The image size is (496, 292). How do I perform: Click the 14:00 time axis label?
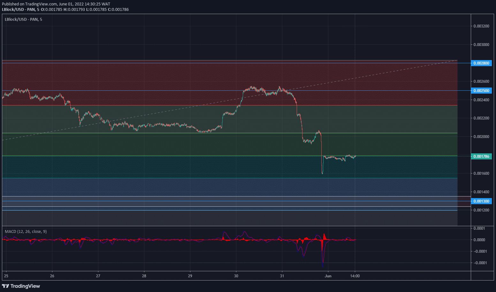tap(355, 276)
